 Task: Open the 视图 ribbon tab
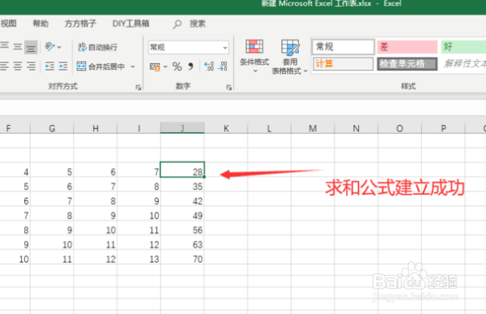(x=8, y=24)
